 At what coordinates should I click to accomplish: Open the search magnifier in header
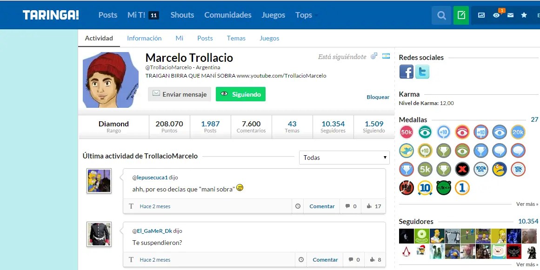441,15
